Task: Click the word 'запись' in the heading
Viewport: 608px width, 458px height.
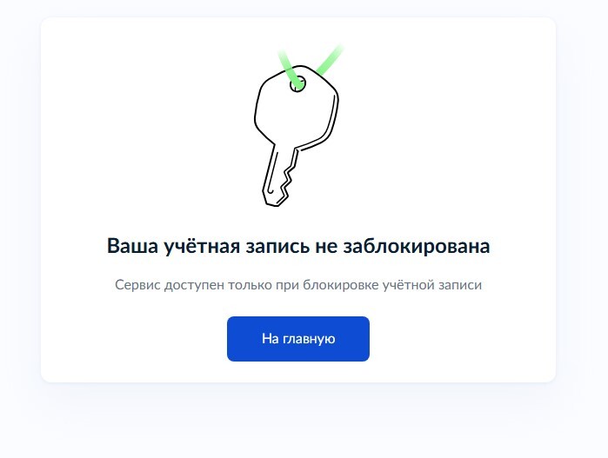Action: (x=277, y=246)
